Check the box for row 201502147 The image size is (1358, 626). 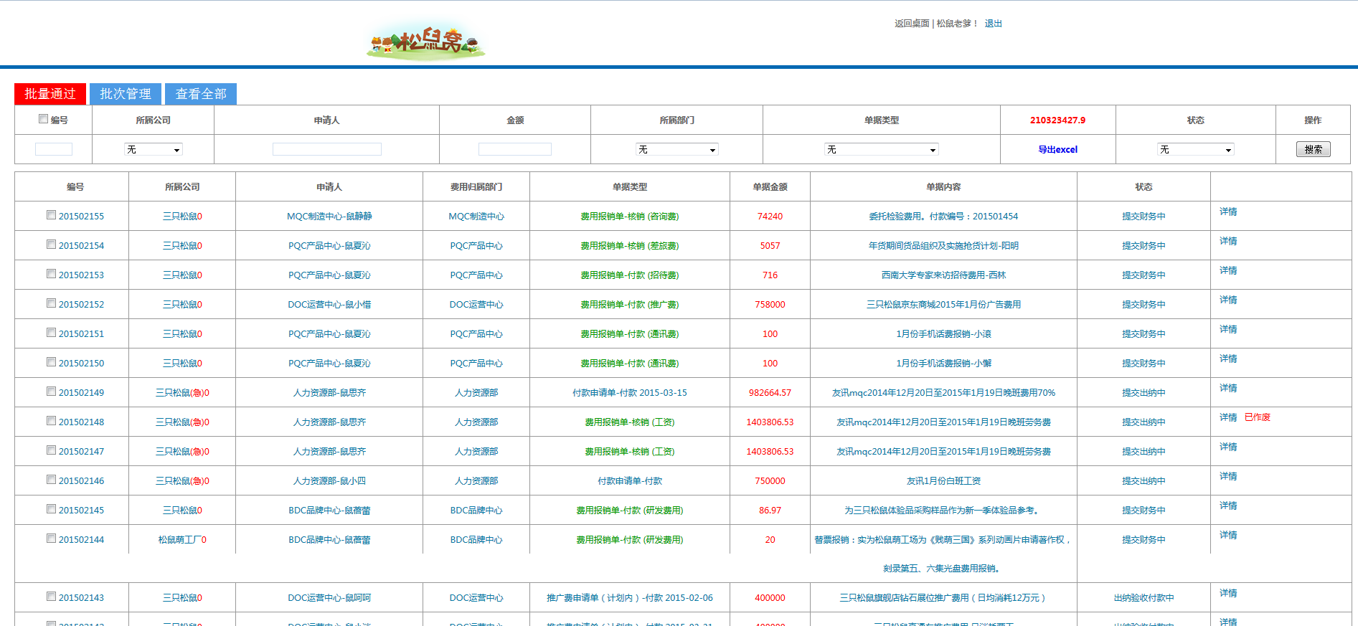point(52,450)
